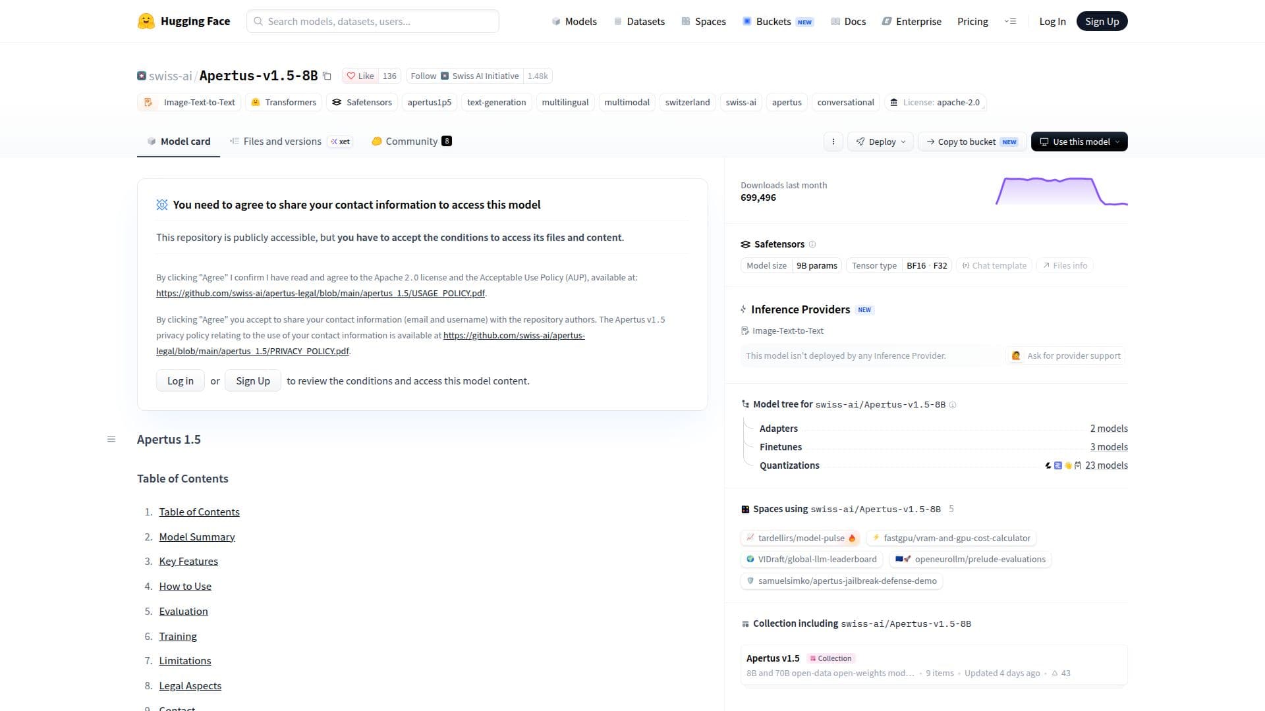Click the swiss-ai organization avatar icon
Screen dimensions: 1265x711
tap(142, 76)
